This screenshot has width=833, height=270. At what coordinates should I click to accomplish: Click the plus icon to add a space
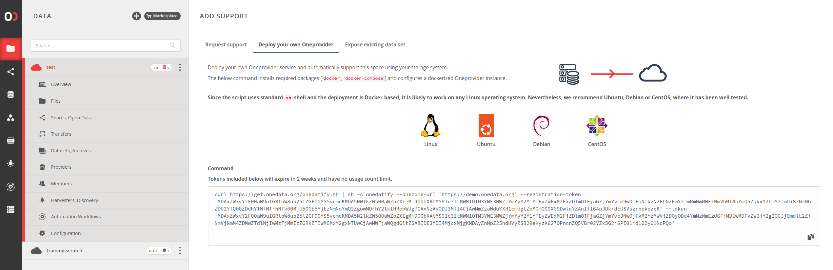click(136, 16)
